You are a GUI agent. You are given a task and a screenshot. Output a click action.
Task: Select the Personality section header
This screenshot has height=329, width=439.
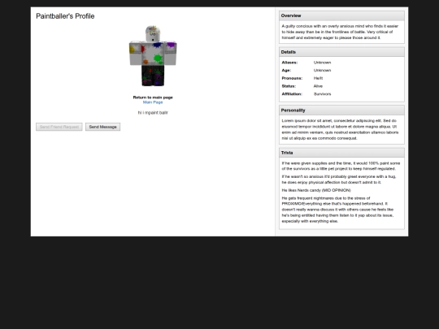pos(341,110)
